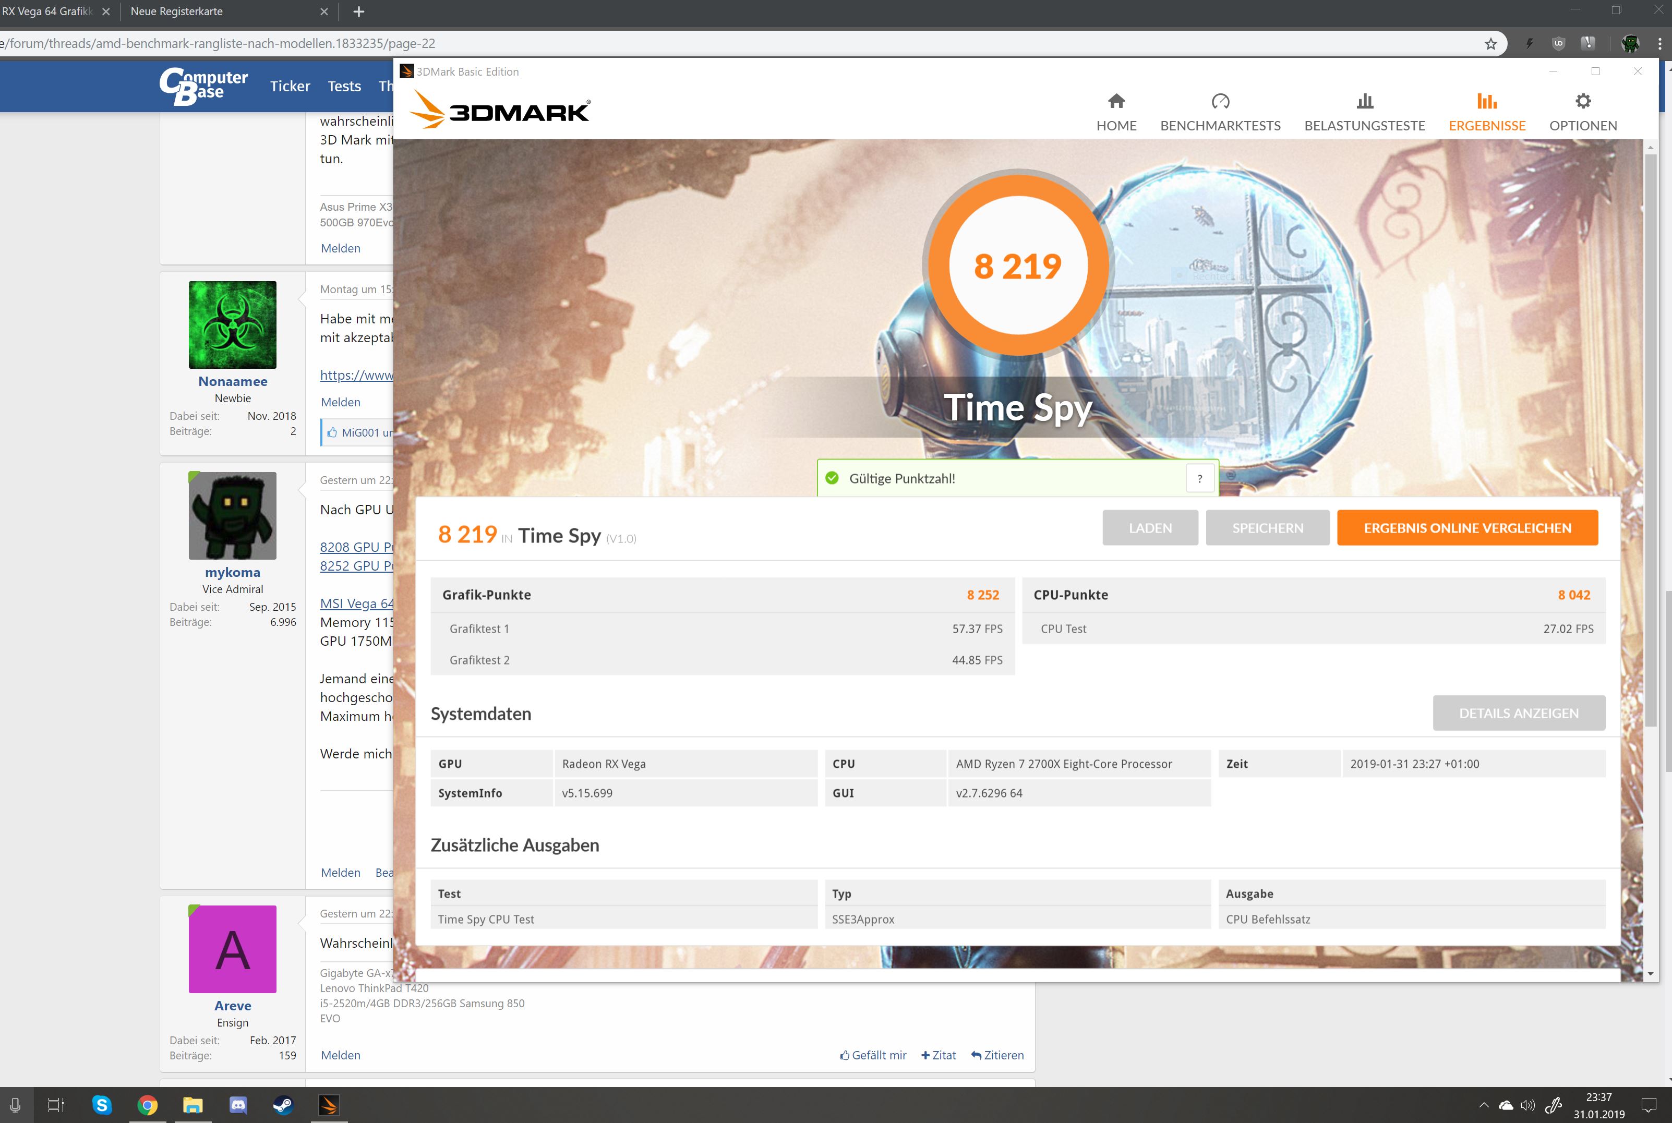Open the 3DMark Home icon
1672x1123 pixels.
point(1116,102)
